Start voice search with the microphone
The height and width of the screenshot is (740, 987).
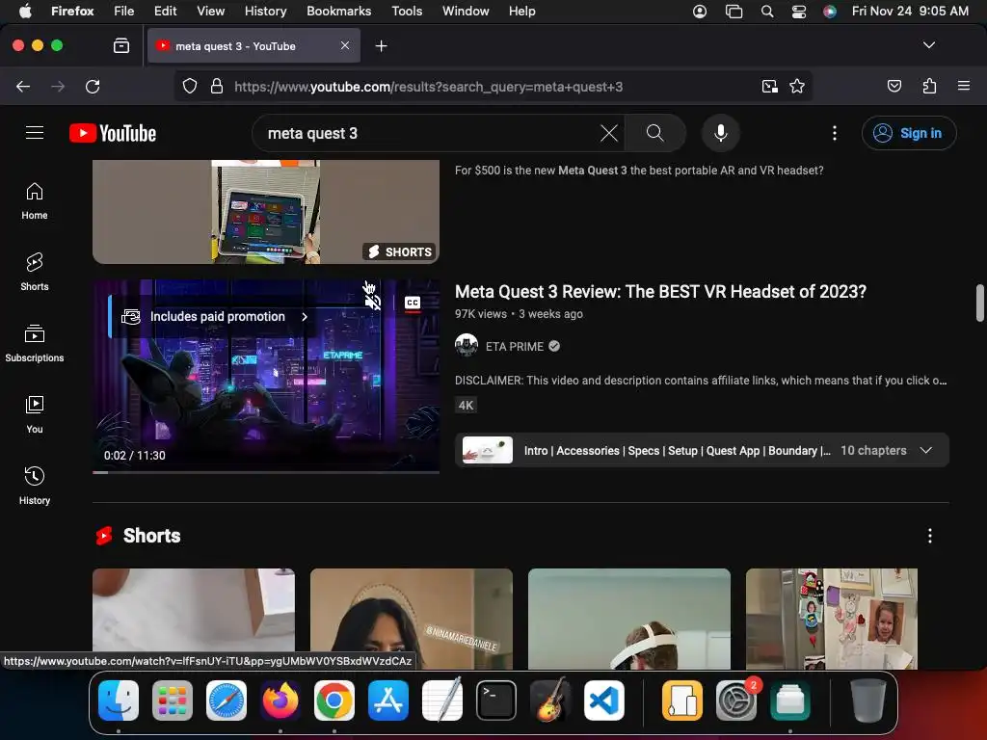(721, 133)
